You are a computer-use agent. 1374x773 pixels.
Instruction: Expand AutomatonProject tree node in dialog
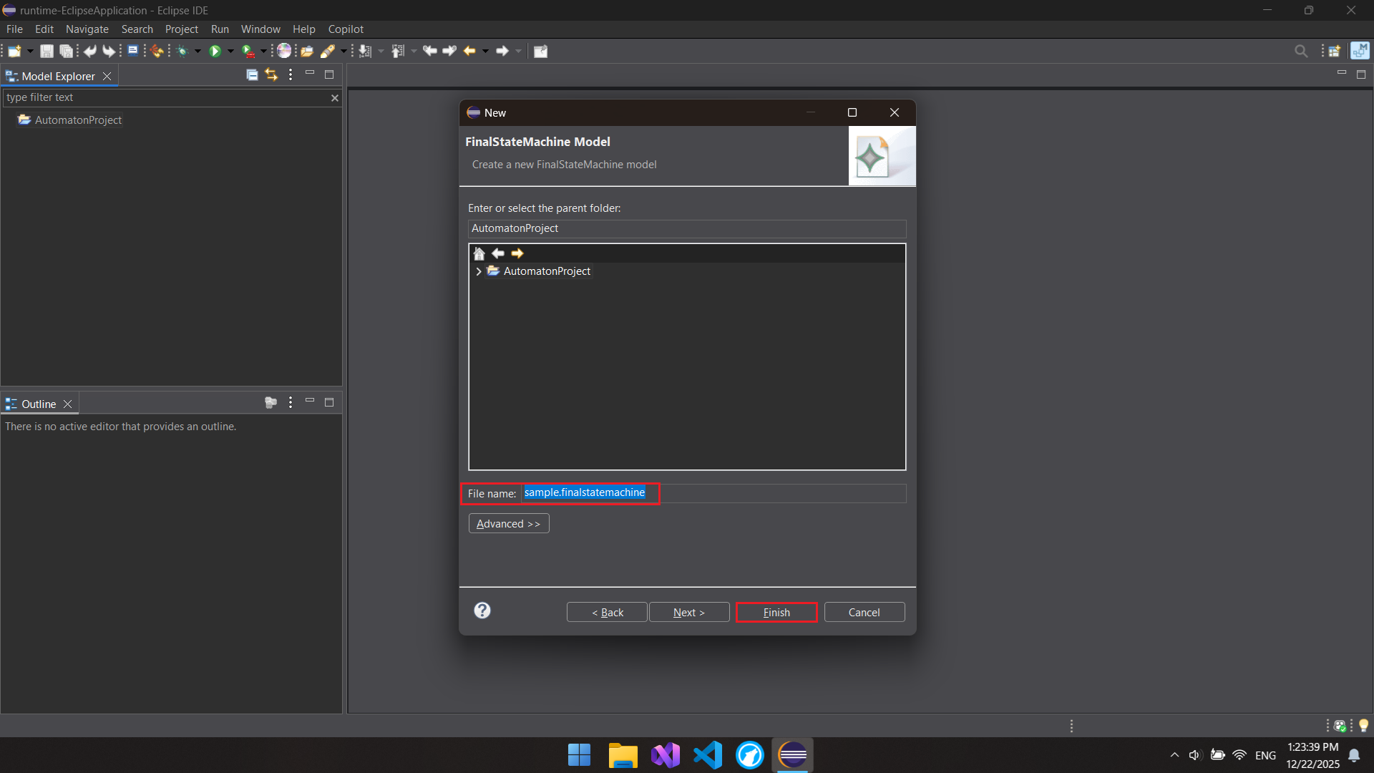pos(479,271)
